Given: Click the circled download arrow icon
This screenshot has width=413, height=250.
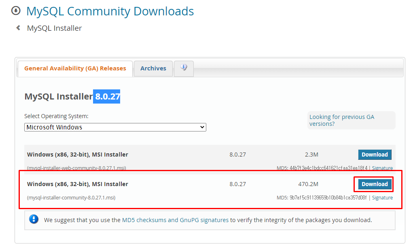Looking at the screenshot, I should click(x=16, y=11).
